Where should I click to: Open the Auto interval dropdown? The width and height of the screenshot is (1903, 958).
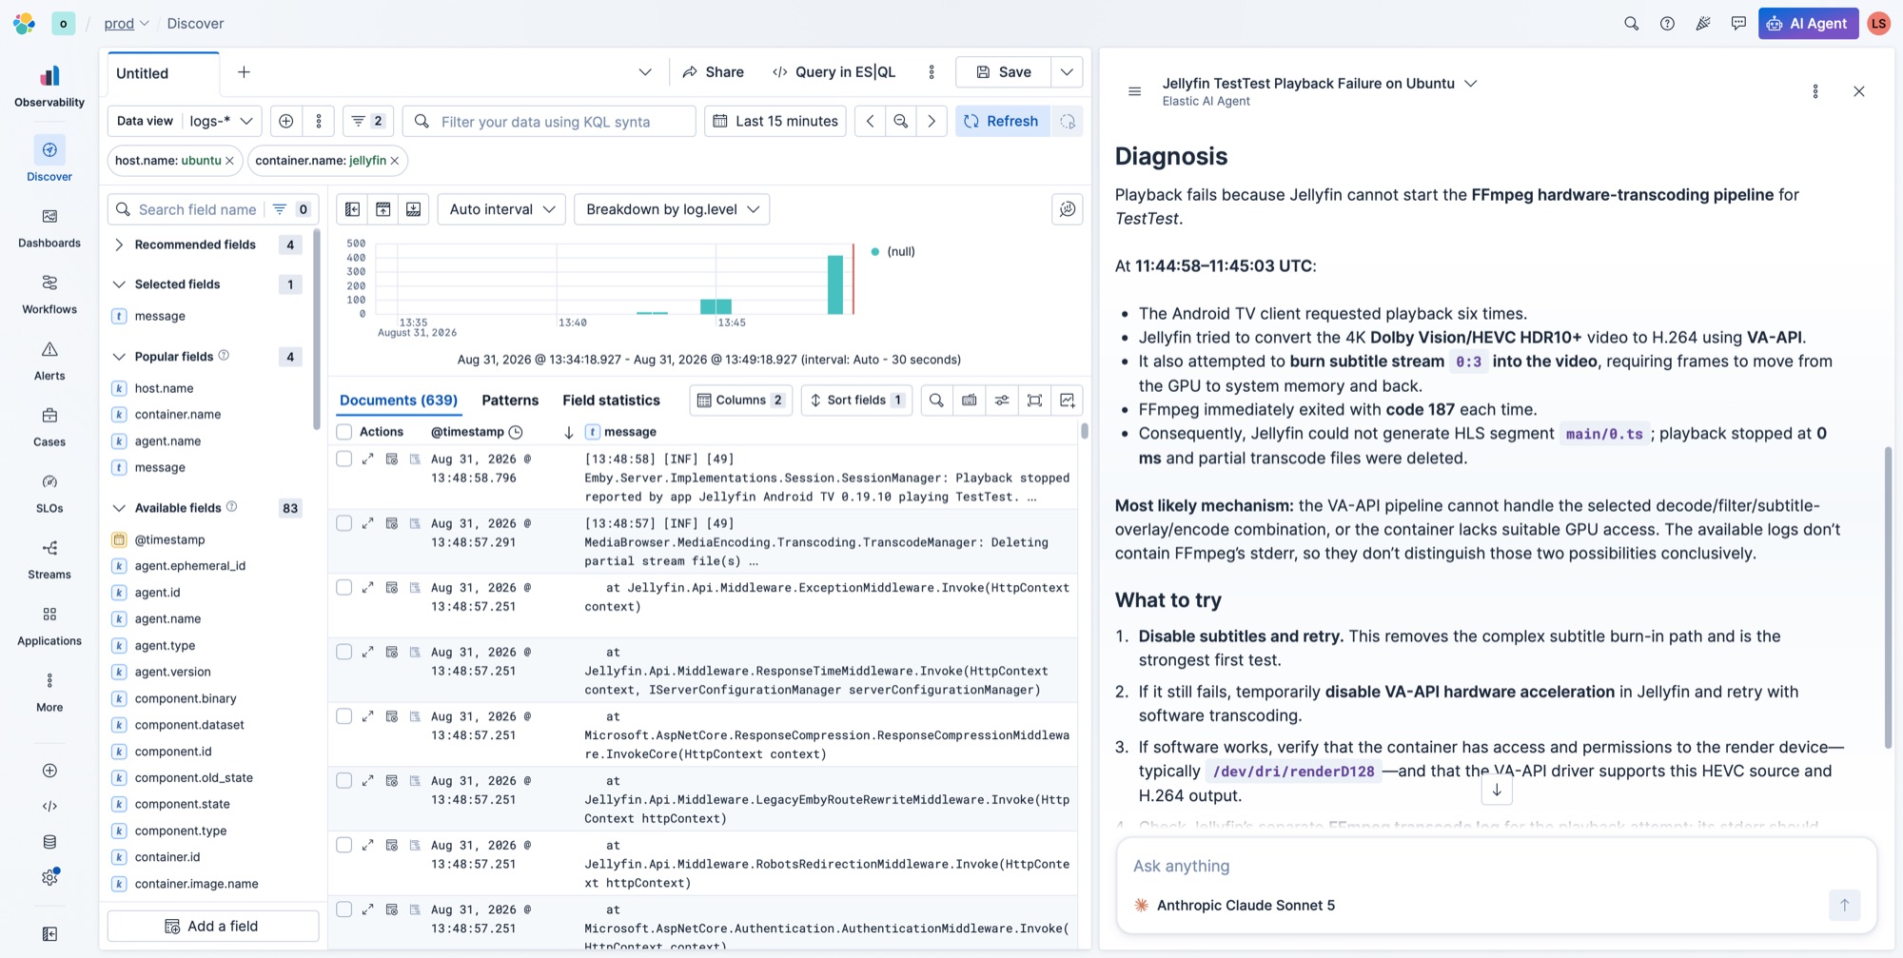[501, 209]
